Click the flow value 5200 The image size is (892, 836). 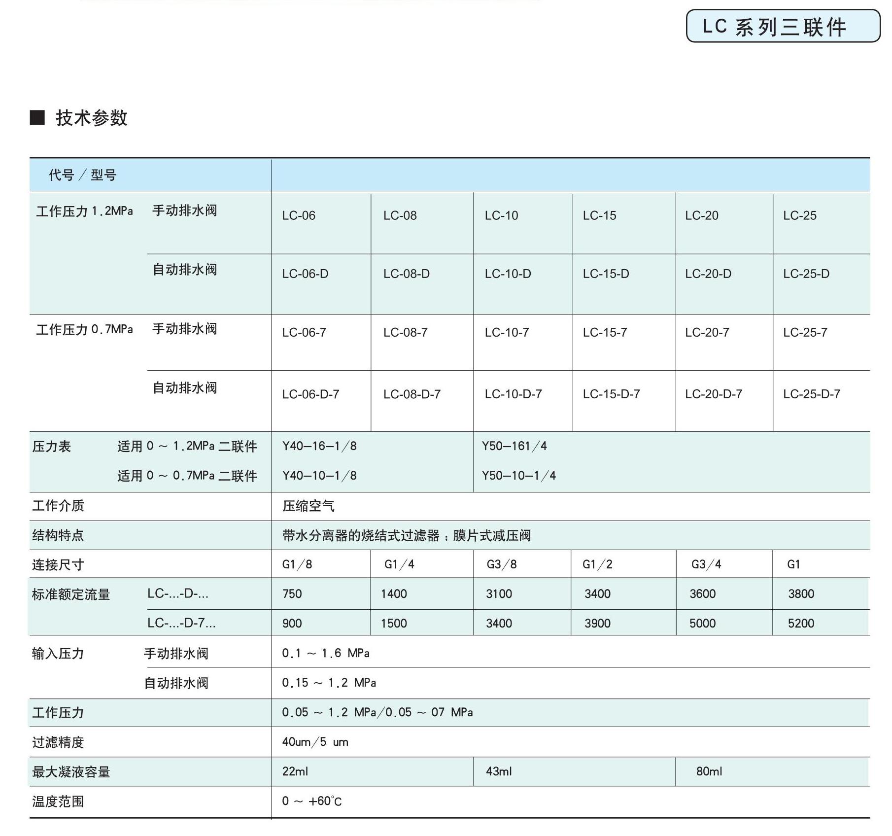[801, 624]
